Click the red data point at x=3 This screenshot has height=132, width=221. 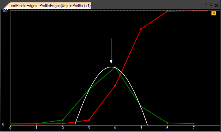tap(89, 120)
